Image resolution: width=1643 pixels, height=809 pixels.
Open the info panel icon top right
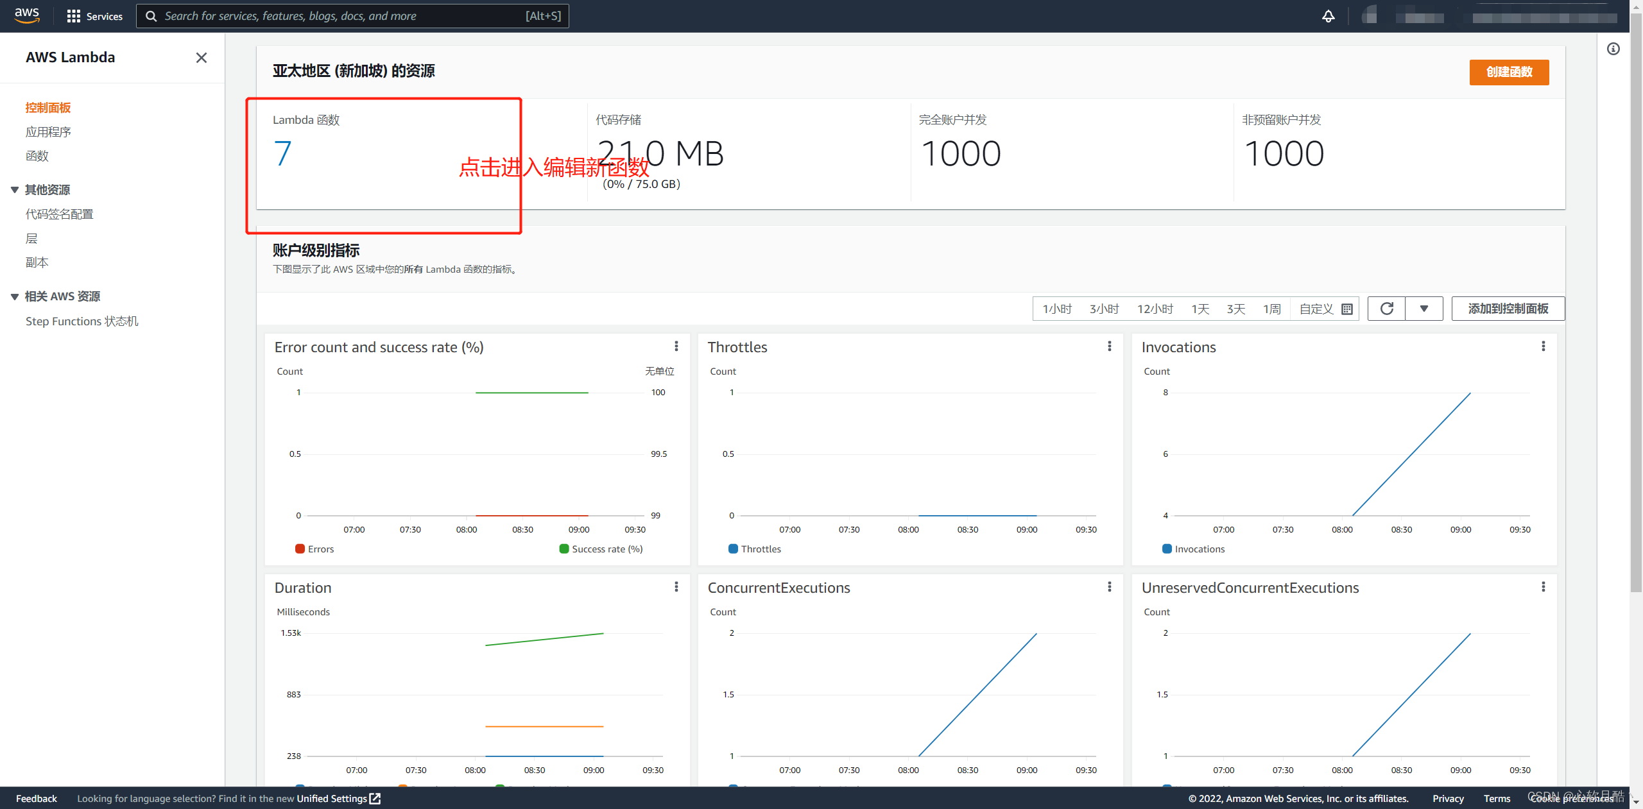pos(1613,48)
